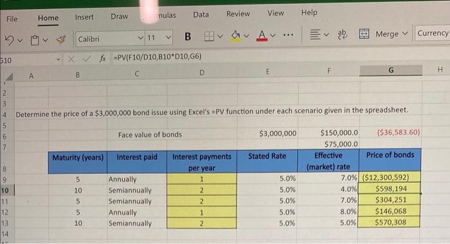This screenshot has height=244, width=450.
Task: Cancel the formula entry with X
Action: point(71,59)
